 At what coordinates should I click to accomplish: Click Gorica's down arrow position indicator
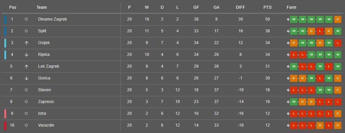tap(26, 78)
